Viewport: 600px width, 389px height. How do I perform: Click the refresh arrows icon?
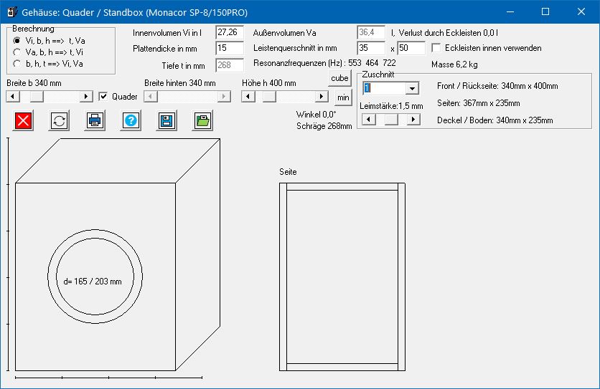[59, 121]
